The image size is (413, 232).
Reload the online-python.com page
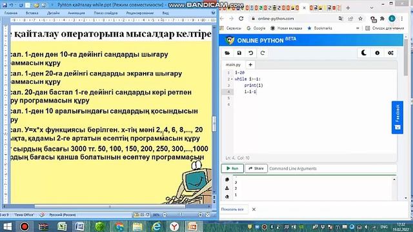241,19
